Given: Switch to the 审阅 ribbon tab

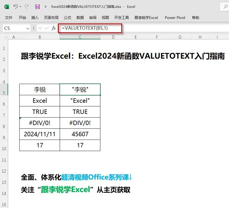Looking at the screenshot, I should pos(93,18).
